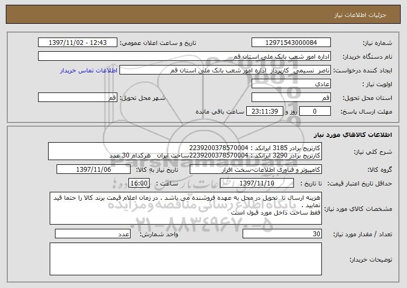Click the label مهلت ارسال پاسخ
407x288 pixels.
tap(366, 112)
